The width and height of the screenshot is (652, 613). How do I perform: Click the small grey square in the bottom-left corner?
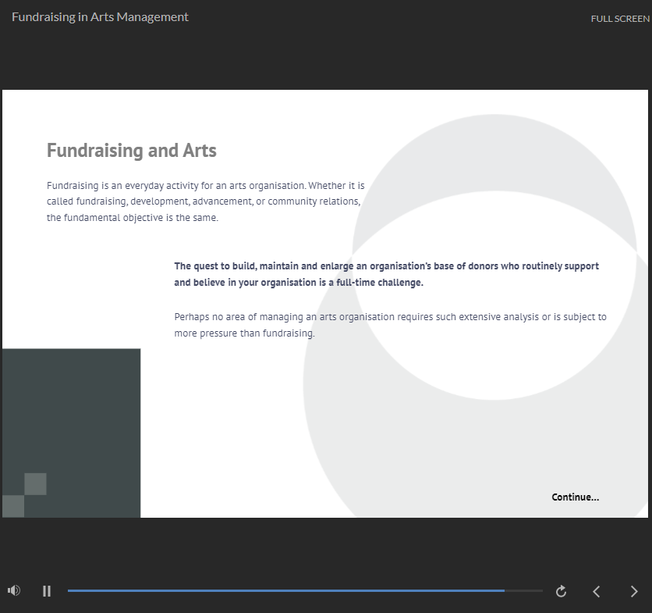12,506
